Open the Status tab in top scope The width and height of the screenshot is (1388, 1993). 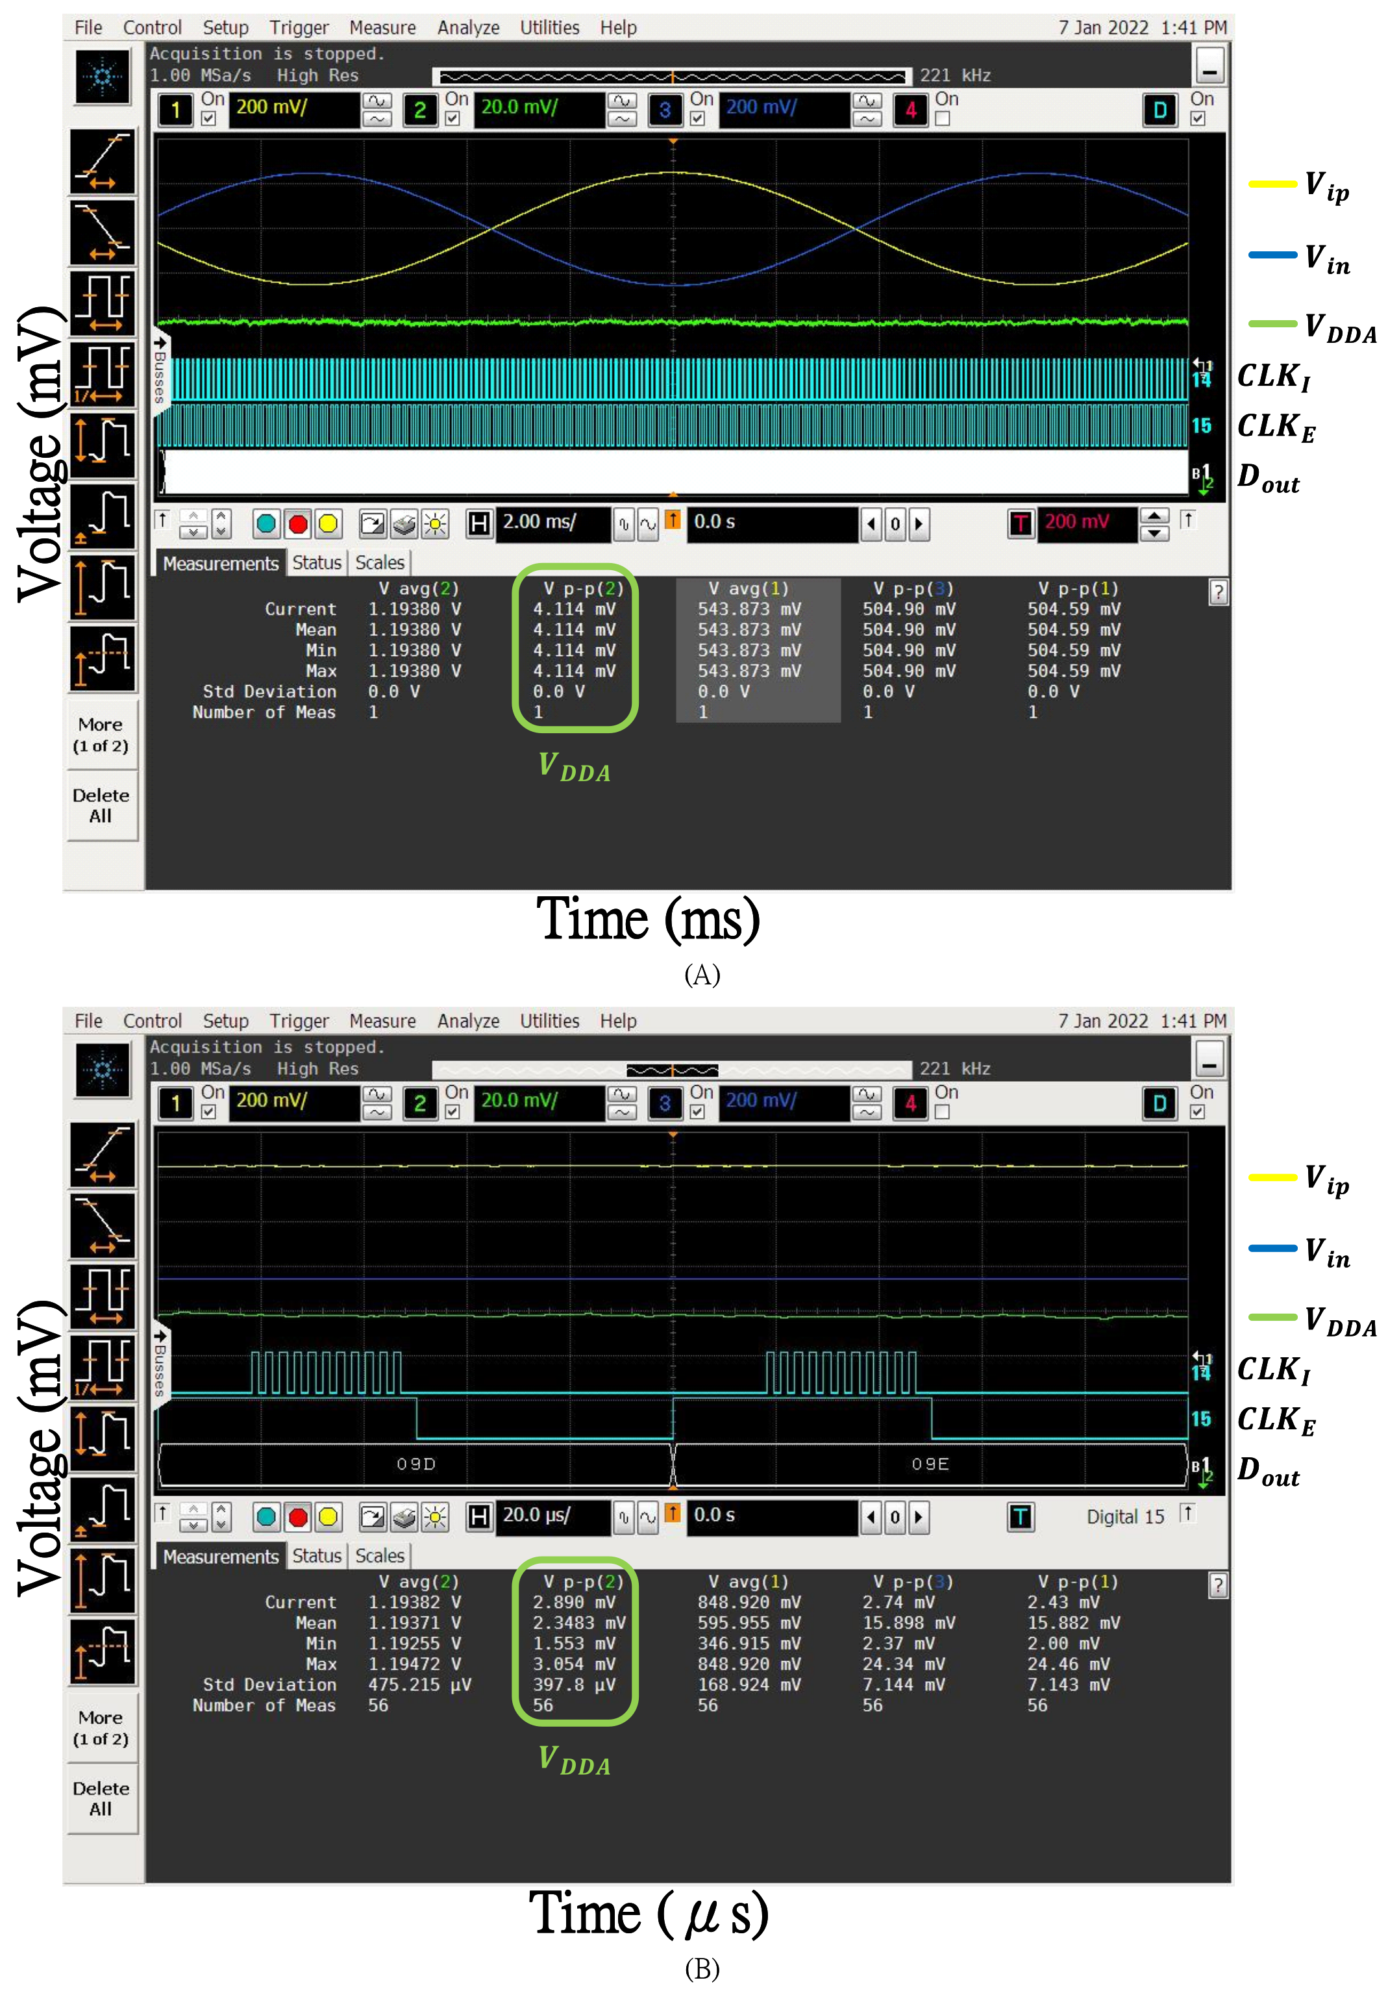(317, 562)
